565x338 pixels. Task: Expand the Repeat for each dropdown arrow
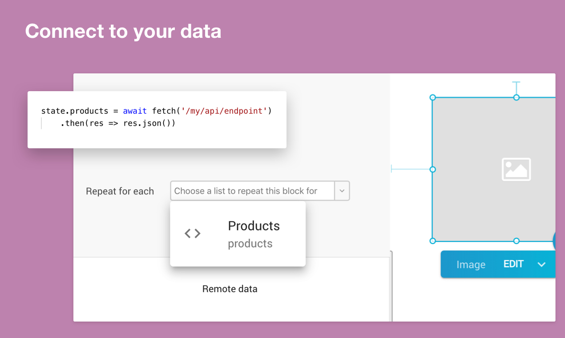(x=342, y=191)
